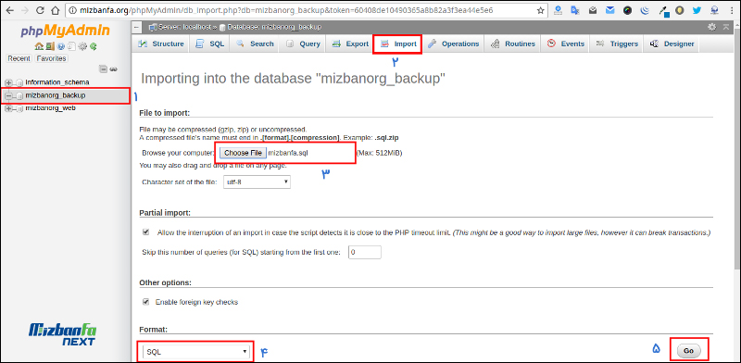The width and height of the screenshot is (741, 363).
Task: Click the page settings gear icon
Action: [711, 27]
